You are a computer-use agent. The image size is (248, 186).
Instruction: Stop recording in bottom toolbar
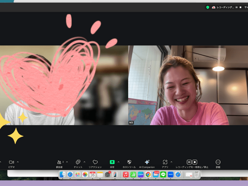195,162
